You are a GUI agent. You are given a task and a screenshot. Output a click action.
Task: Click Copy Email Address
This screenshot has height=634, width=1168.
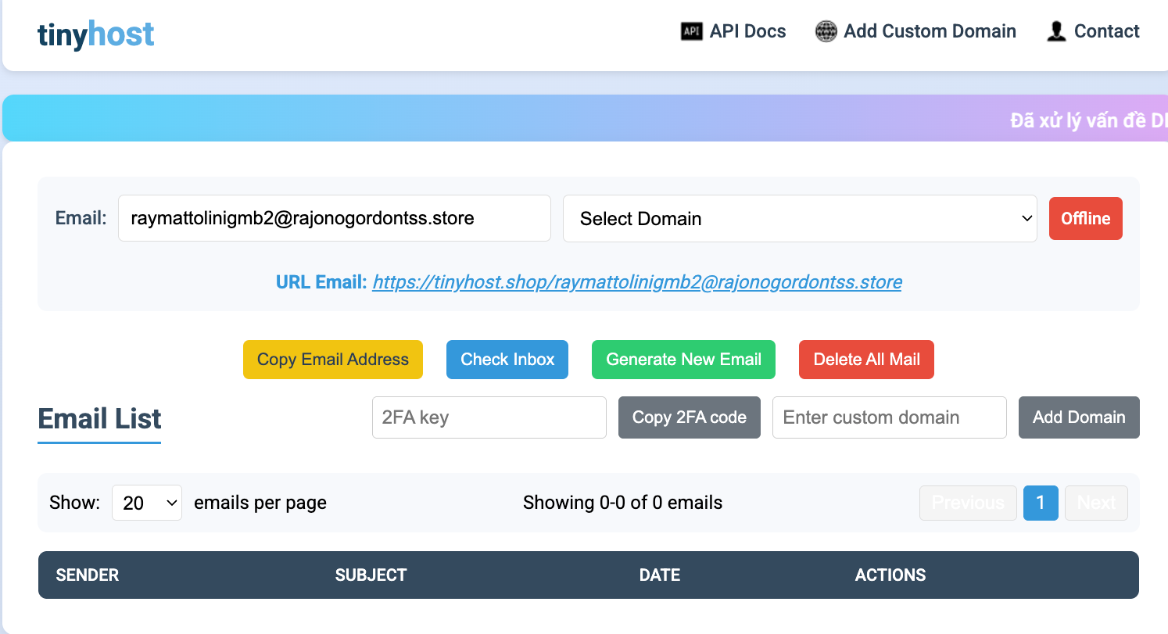click(x=332, y=360)
